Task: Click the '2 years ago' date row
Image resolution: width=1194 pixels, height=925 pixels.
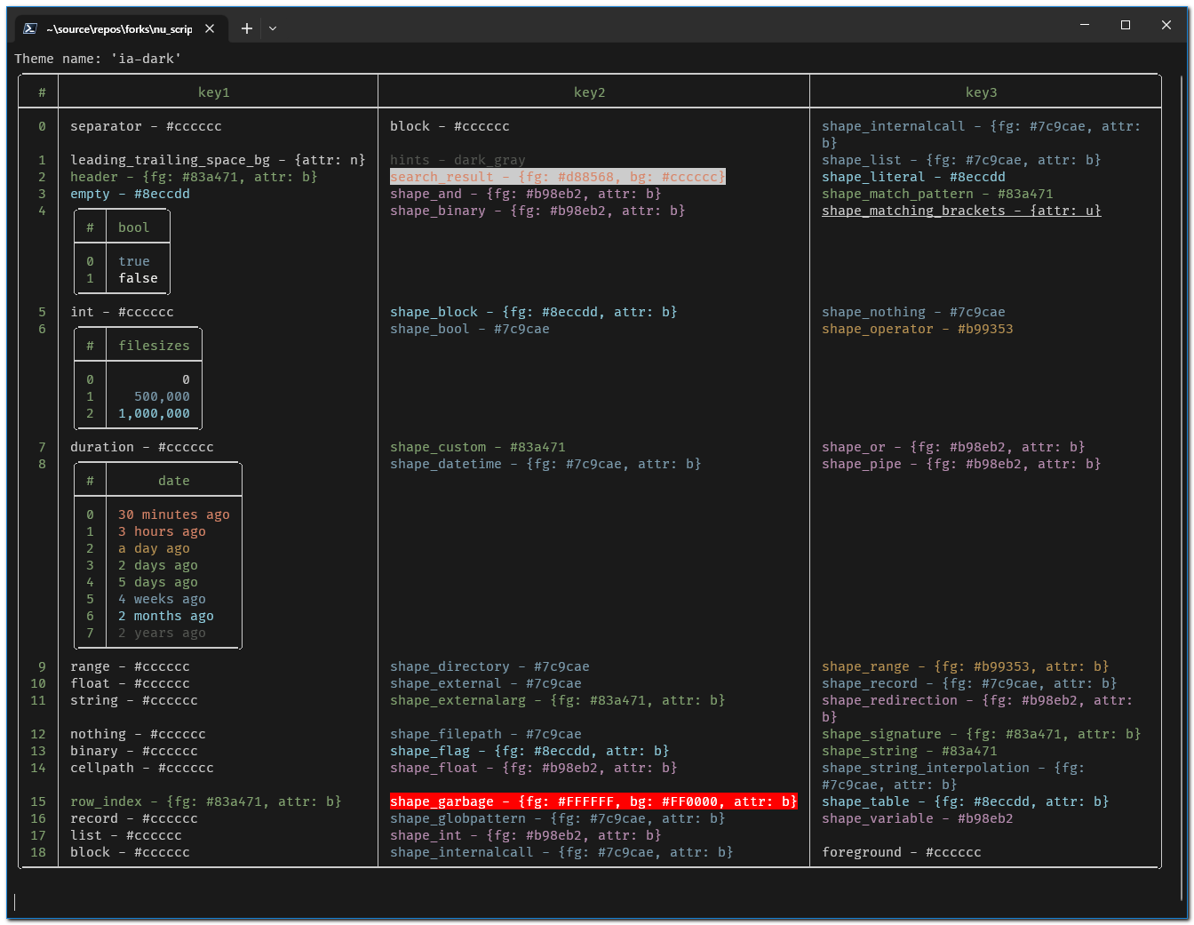Action: click(163, 633)
